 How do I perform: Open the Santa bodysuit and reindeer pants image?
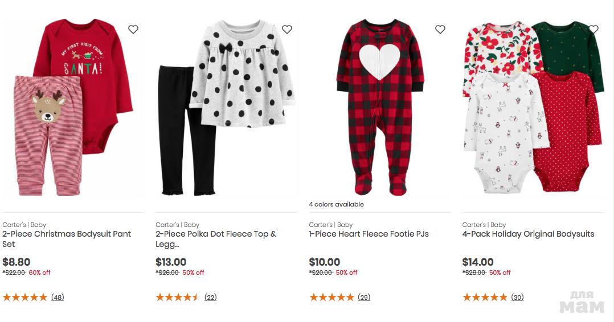click(73, 108)
